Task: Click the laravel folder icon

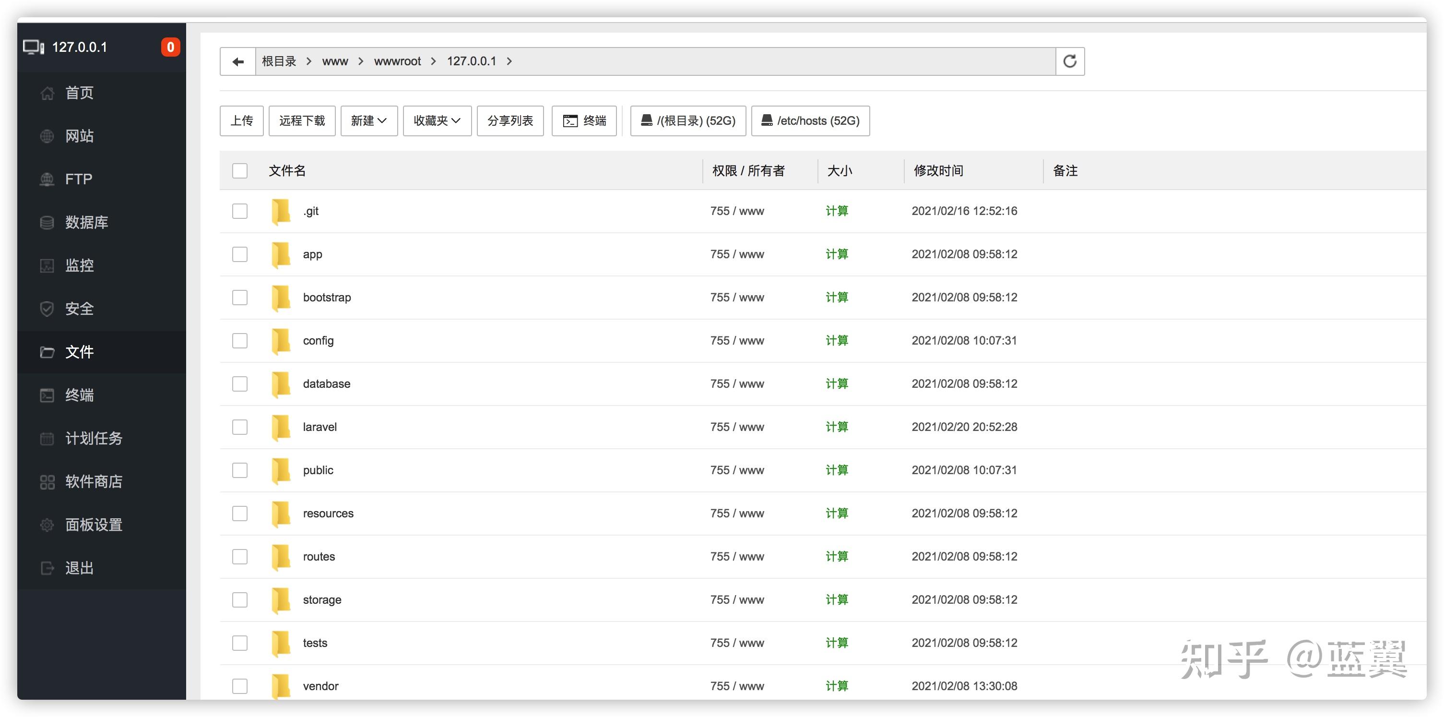Action: 280,427
